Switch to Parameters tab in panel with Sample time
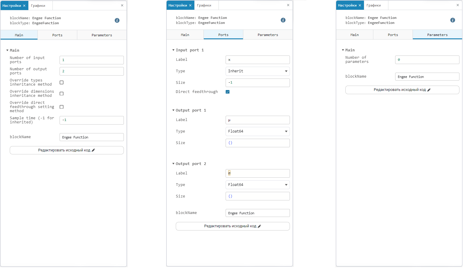463x268 pixels. point(102,35)
